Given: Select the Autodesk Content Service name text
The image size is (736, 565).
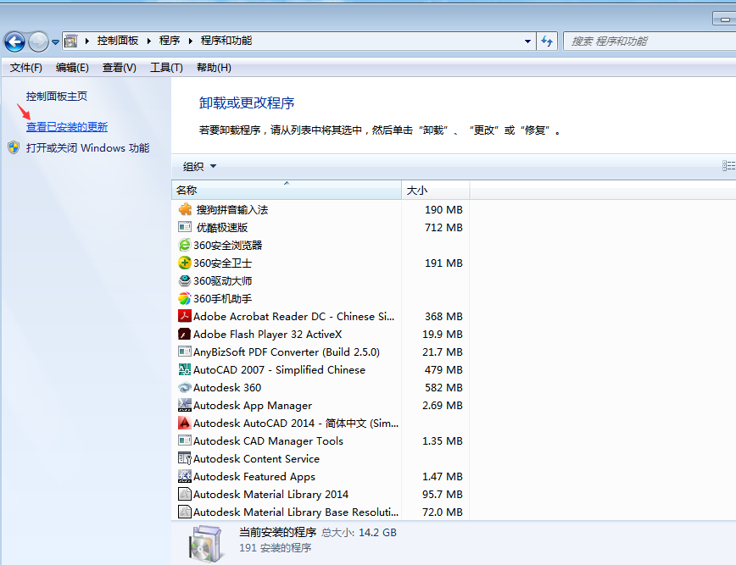Looking at the screenshot, I should click(256, 458).
